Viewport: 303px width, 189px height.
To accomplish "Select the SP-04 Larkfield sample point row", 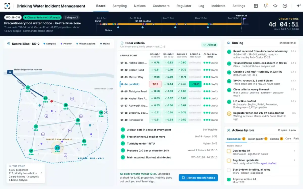I will click(x=169, y=84).
